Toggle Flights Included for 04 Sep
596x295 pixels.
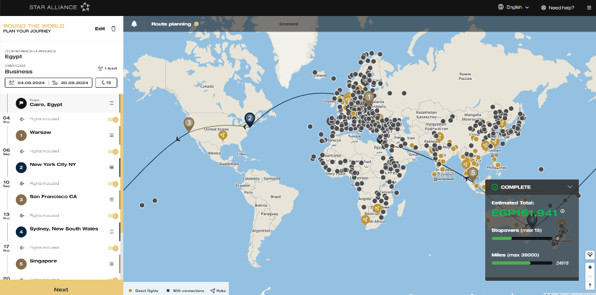(x=113, y=120)
